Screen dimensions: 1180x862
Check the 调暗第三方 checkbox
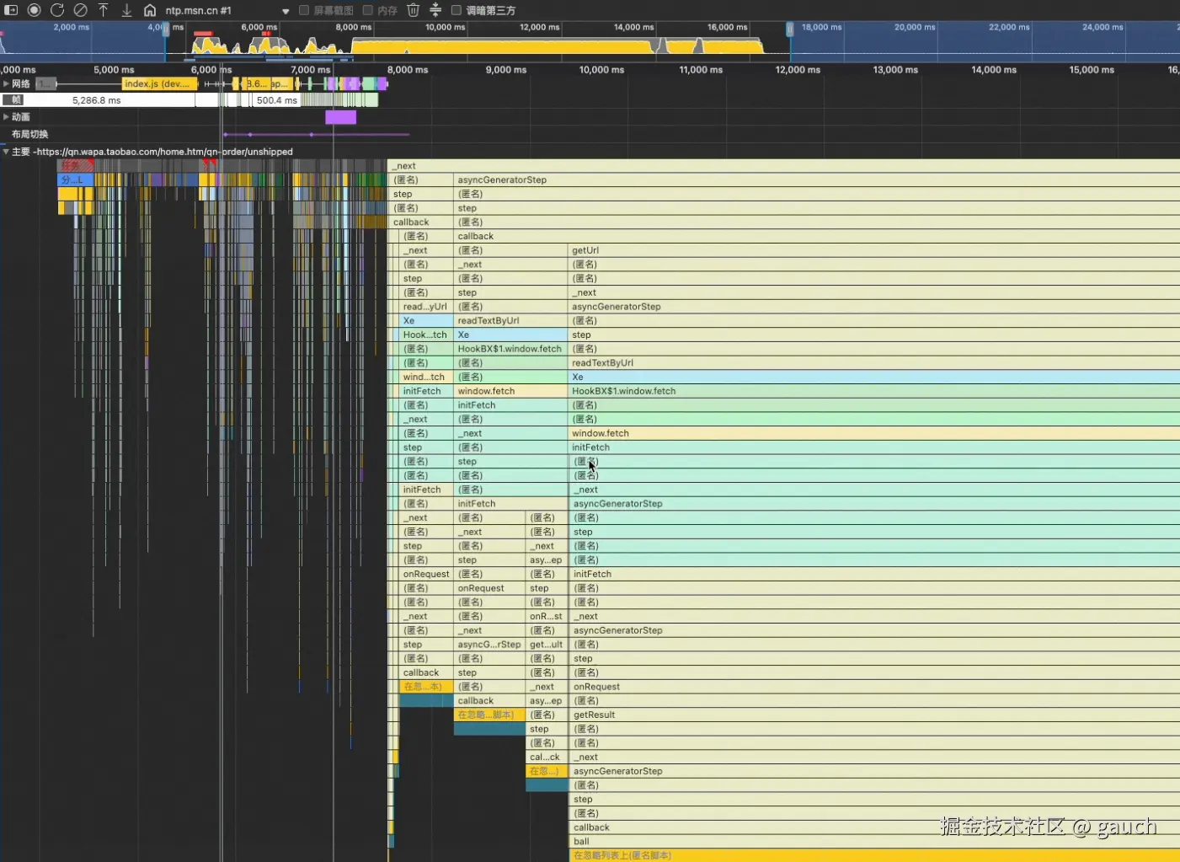click(457, 10)
